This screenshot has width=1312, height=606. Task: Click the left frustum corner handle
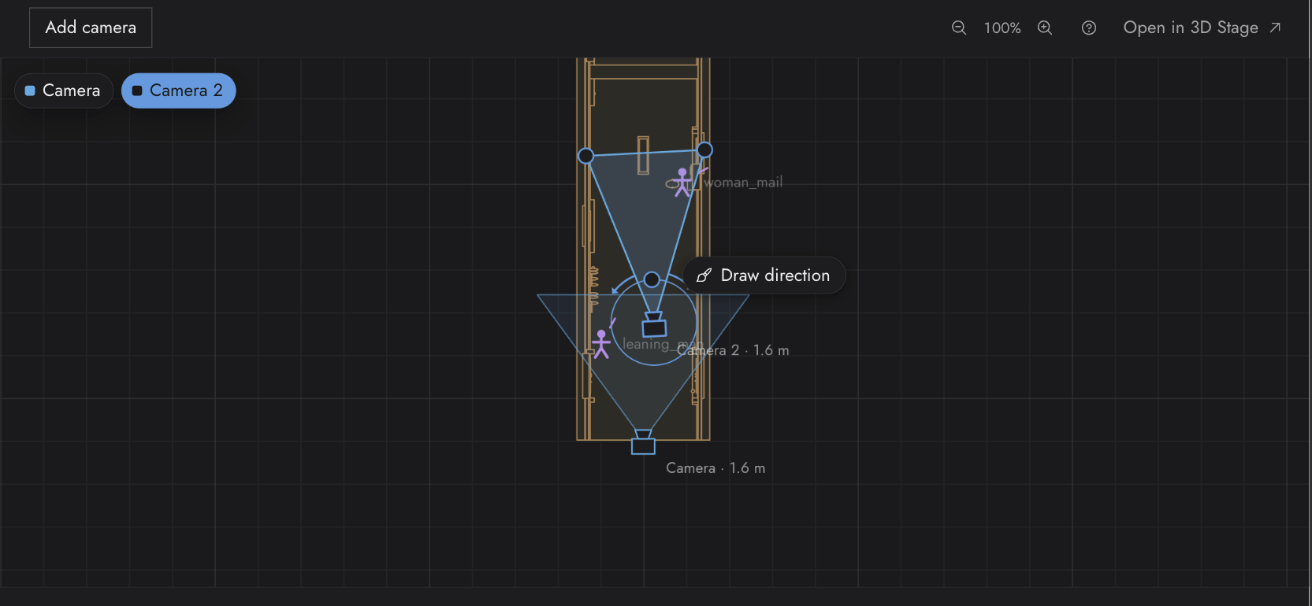pos(585,156)
